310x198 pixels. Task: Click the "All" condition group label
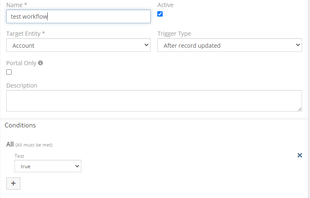point(10,144)
